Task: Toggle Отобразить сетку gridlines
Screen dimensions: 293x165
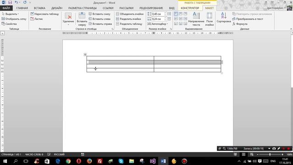Action: [14, 19]
